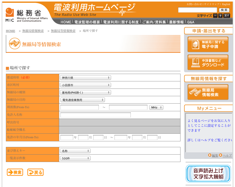Focus the license To month field
The image size is (235, 187).
coord(137,138)
